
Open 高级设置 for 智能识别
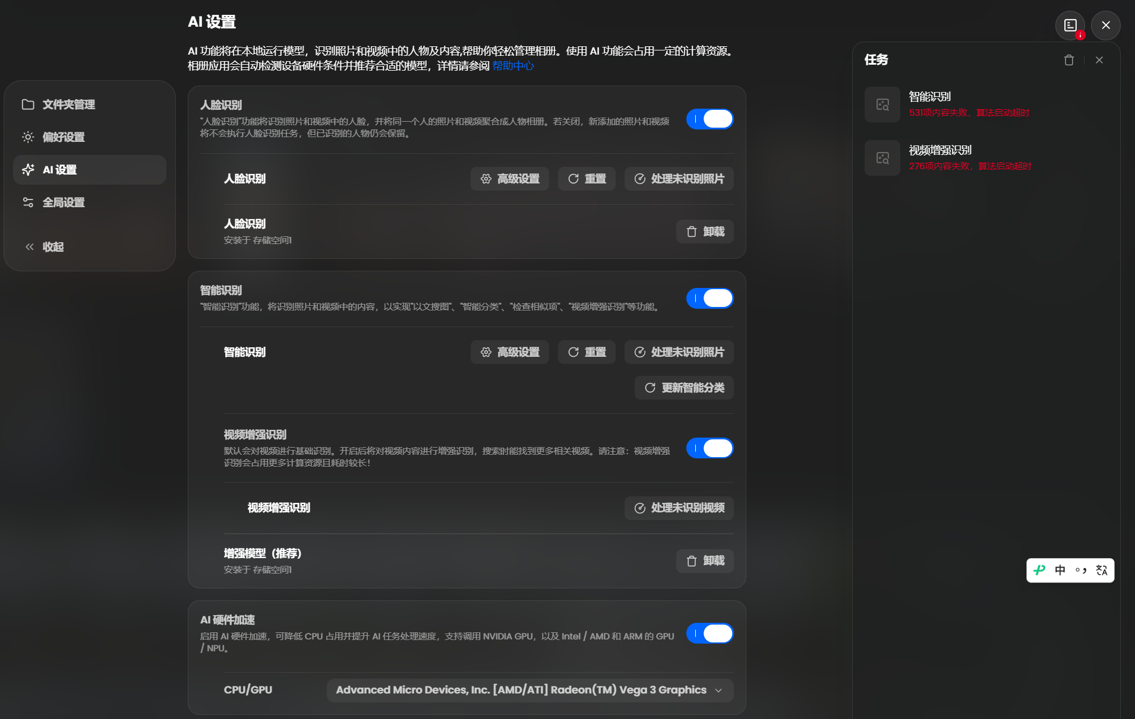pos(510,352)
